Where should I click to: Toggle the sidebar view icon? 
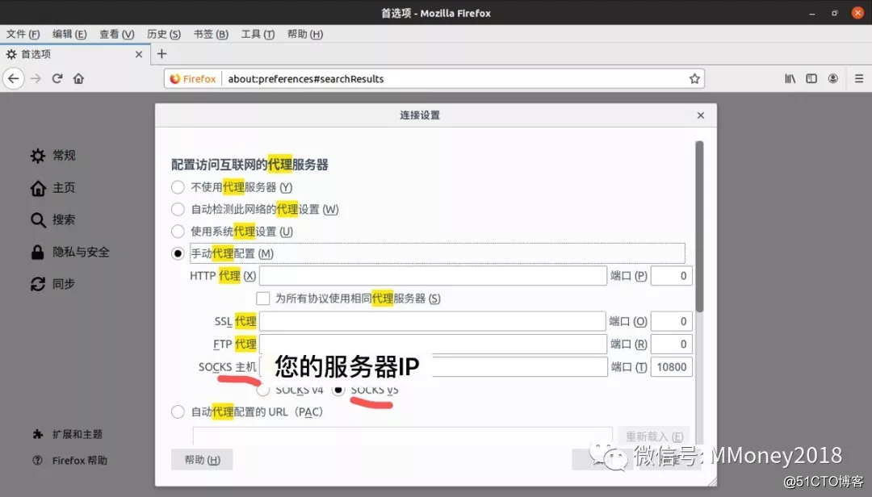coord(811,78)
